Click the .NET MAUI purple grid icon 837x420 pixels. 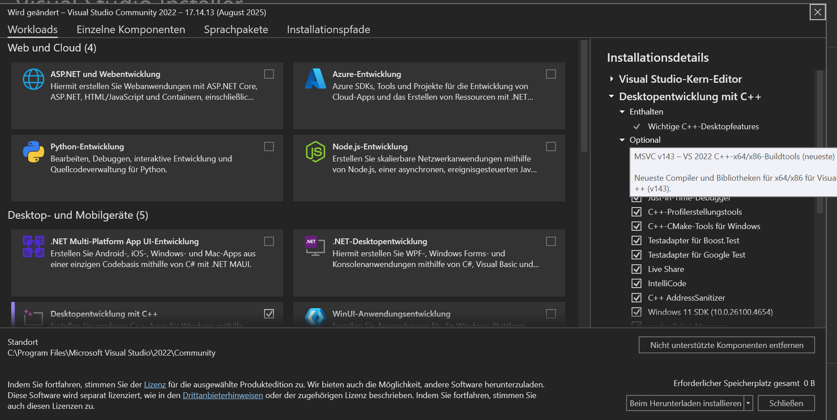coord(34,246)
